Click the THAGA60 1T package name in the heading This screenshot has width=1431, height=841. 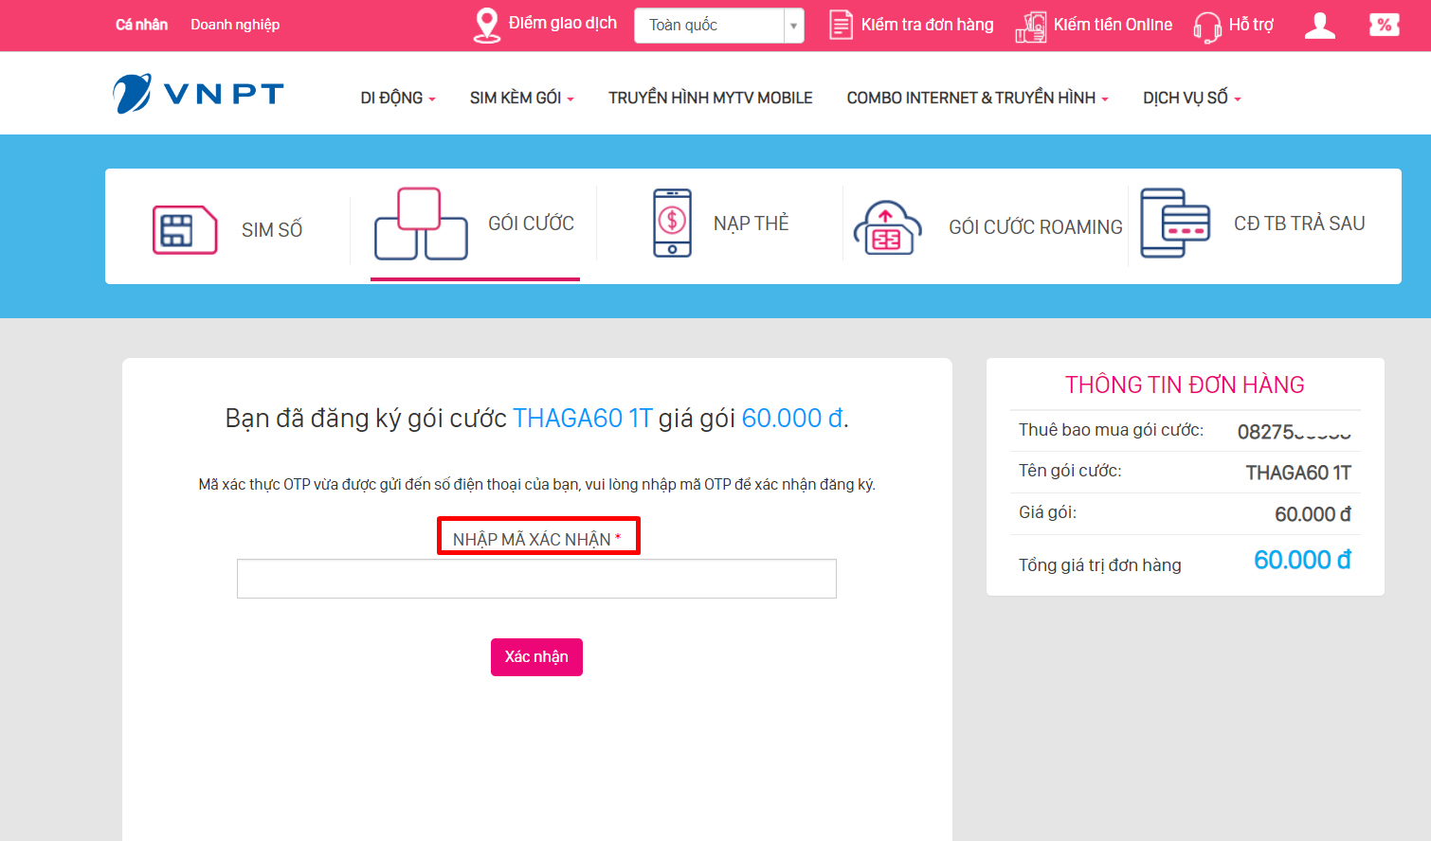(583, 419)
